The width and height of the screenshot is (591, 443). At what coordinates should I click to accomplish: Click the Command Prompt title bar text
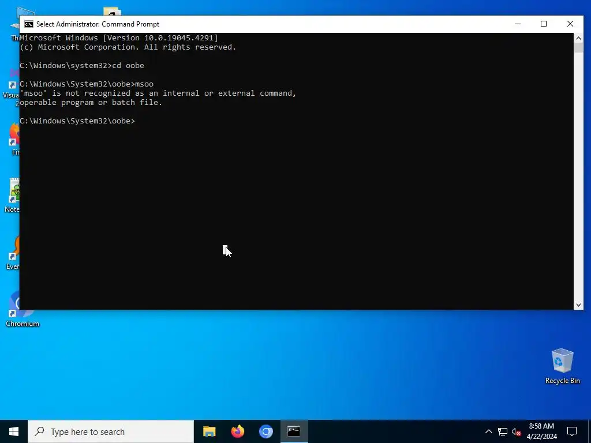[98, 24]
